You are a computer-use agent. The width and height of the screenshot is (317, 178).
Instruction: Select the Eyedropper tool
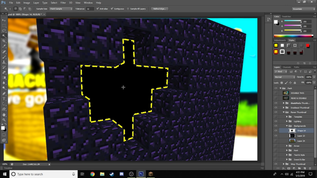(x=4, y=46)
